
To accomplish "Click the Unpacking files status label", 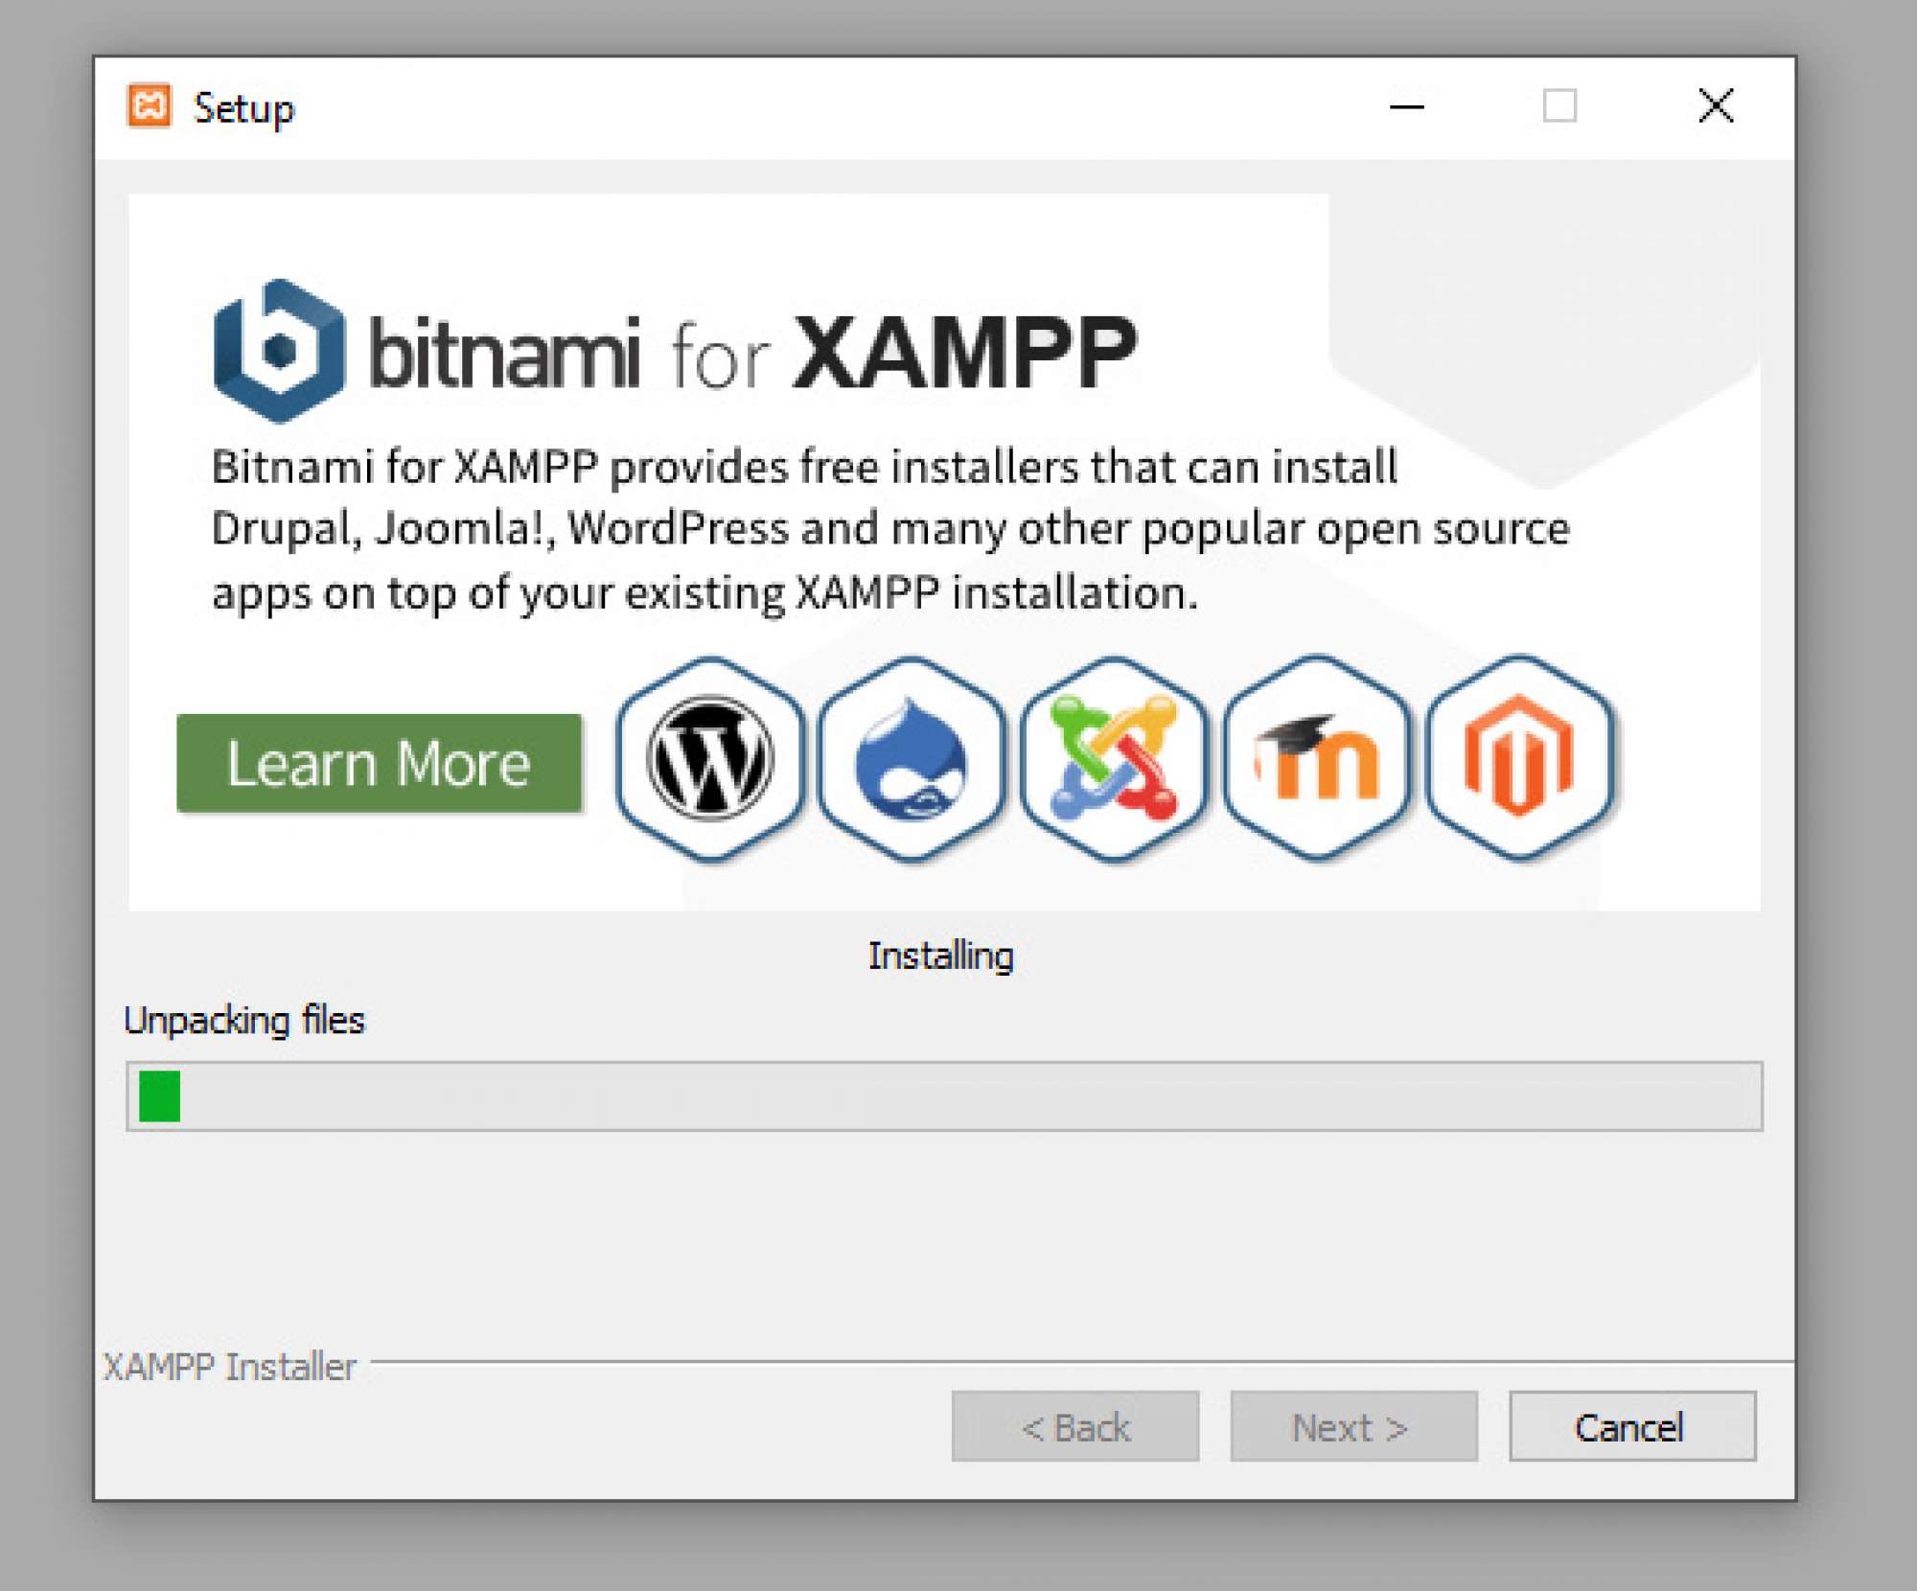I will pos(244,1020).
